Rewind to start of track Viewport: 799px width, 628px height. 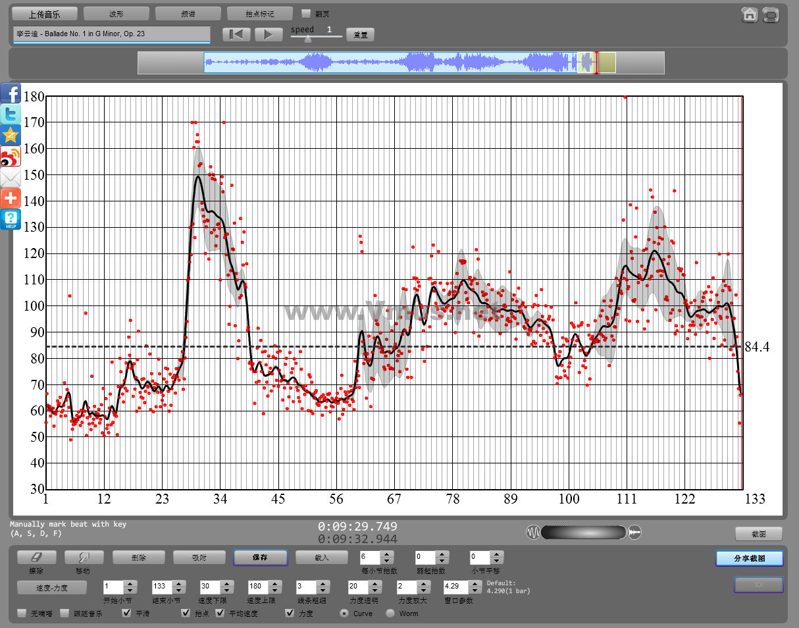pyautogui.click(x=237, y=34)
